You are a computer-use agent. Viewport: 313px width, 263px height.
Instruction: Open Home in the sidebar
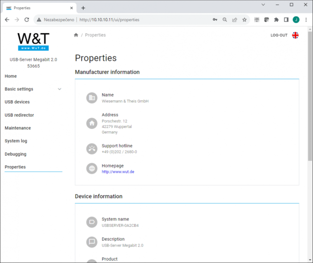tap(11, 76)
